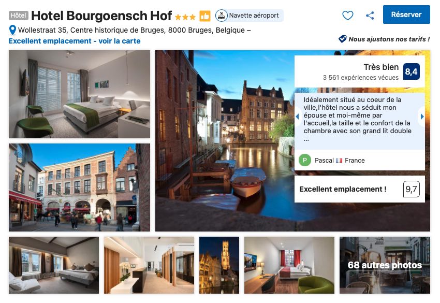Open the Belfry tower night thumbnail

coord(219,265)
